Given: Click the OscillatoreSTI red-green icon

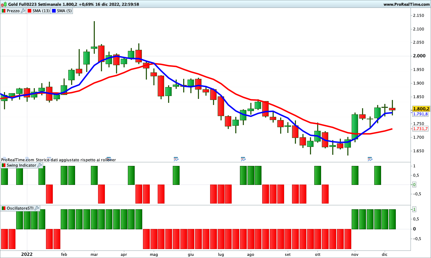Looking at the screenshot, I should click(x=4, y=208).
